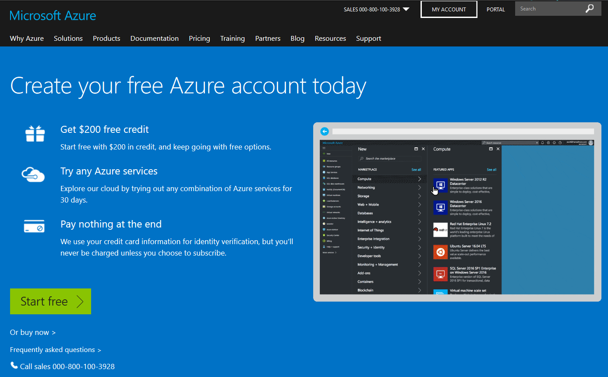
Task: Click the green Start free button
Action: coord(50,301)
